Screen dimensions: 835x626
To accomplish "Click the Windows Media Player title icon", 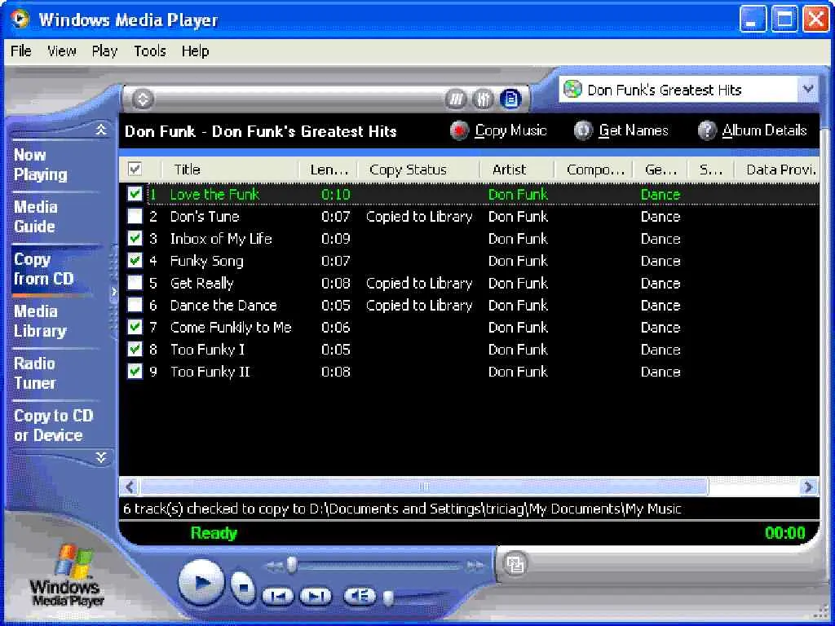I will [x=20, y=20].
